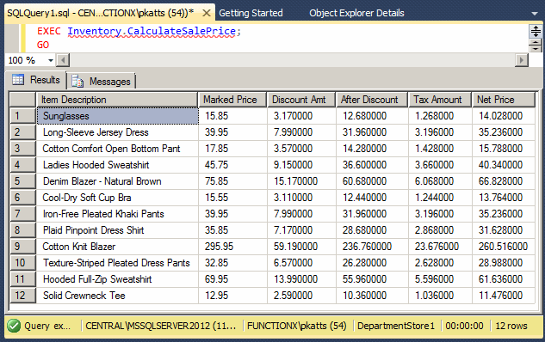The width and height of the screenshot is (545, 342).
Task: Select row header 9
Action: [x=22, y=247]
